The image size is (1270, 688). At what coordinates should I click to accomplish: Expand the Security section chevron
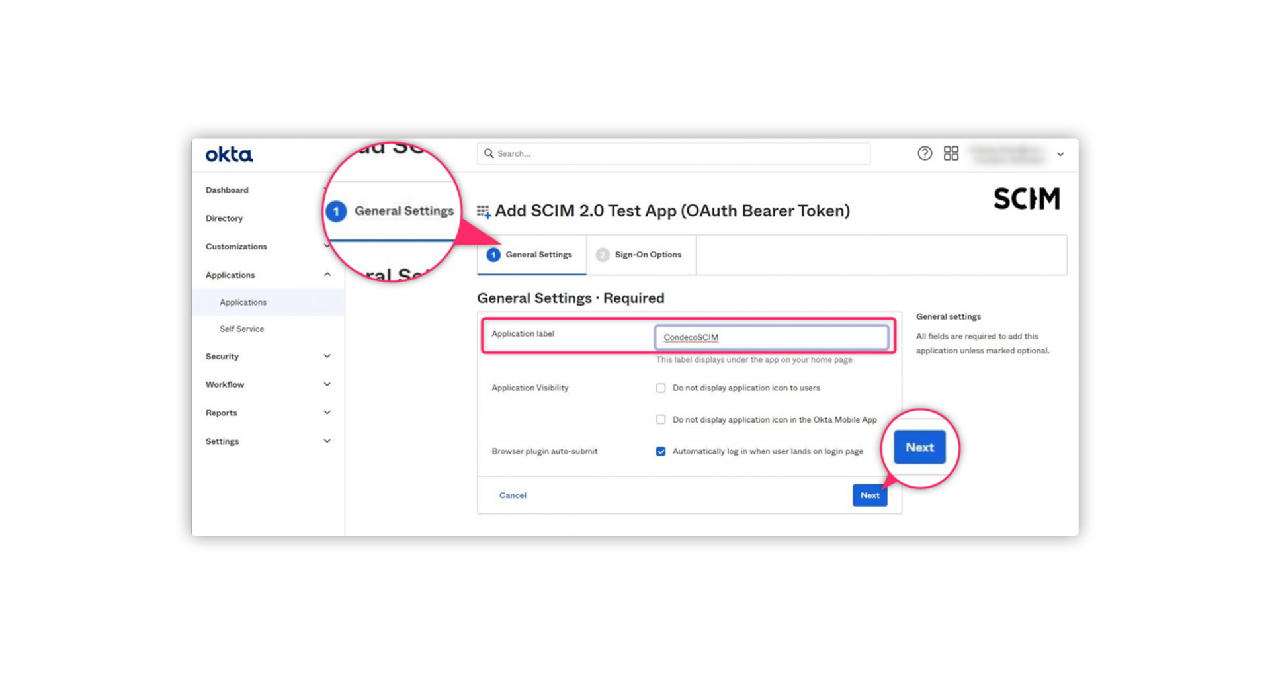327,356
